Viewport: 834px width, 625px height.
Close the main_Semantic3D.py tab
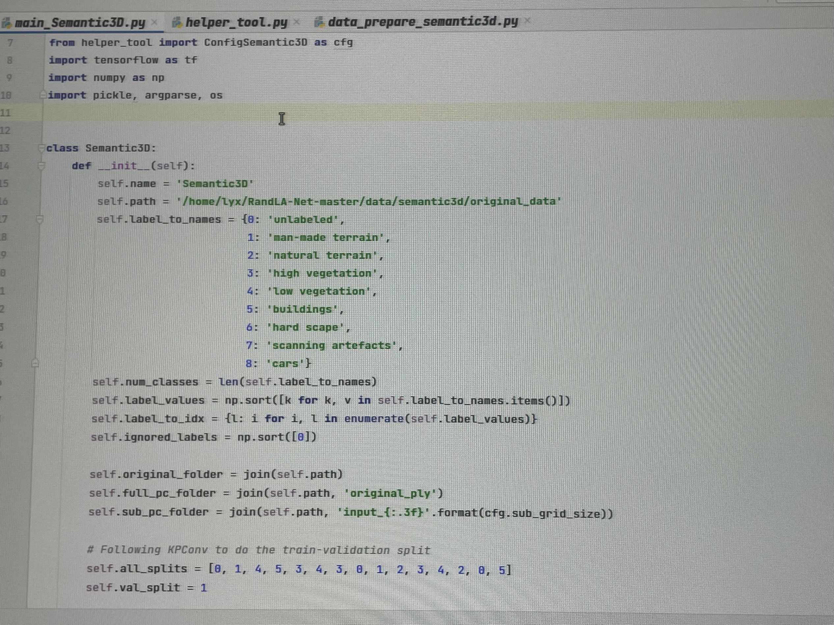pos(154,22)
